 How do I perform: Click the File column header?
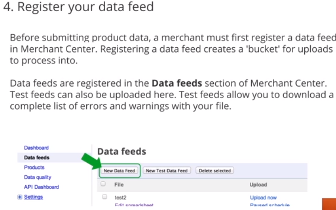click(119, 185)
